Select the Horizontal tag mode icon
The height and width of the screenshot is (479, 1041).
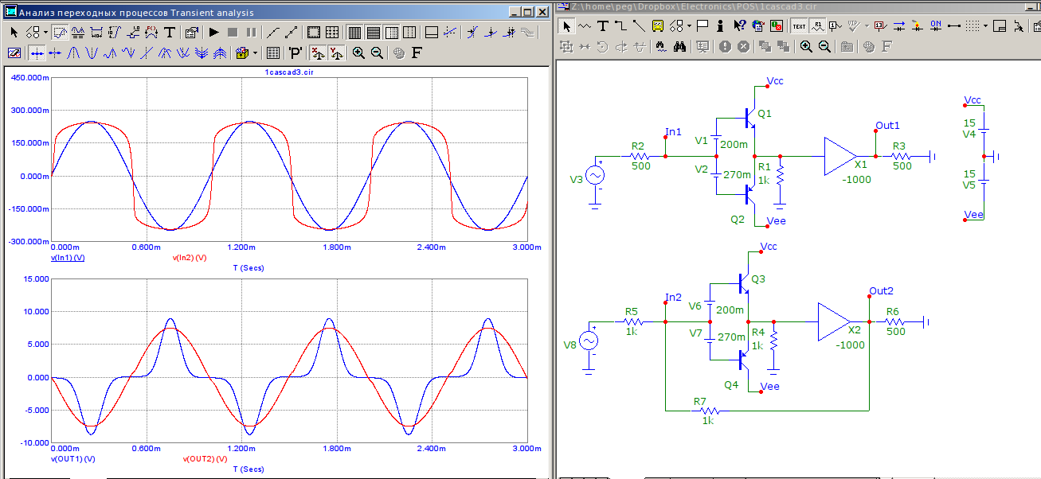coord(96,33)
